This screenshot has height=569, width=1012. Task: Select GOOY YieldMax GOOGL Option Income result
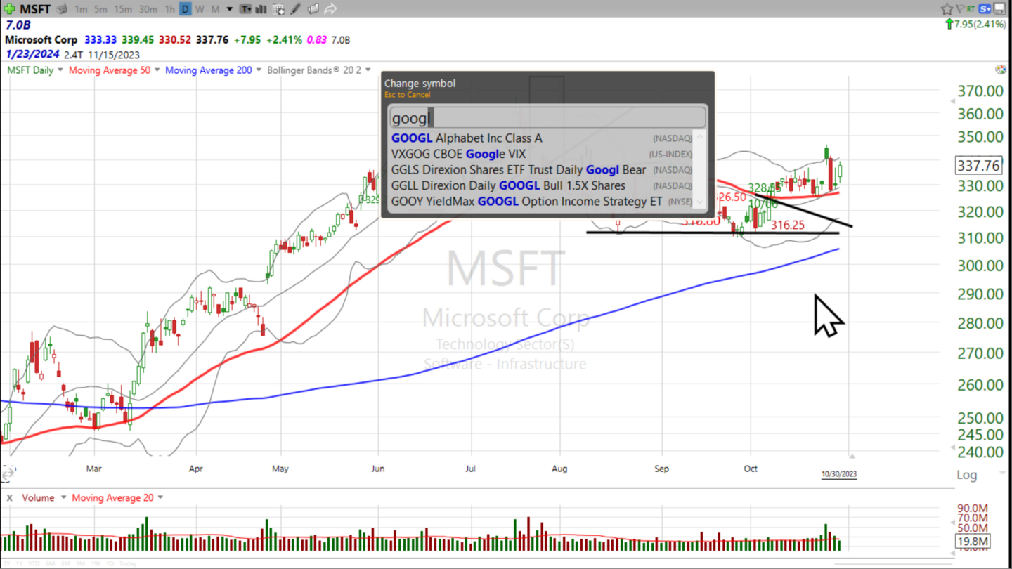(x=542, y=202)
